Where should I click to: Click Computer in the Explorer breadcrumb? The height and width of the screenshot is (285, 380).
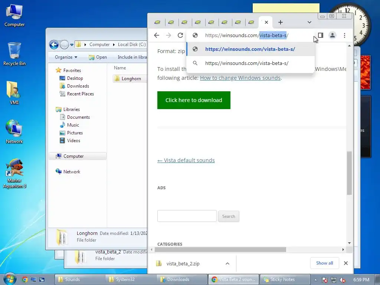pos(99,45)
